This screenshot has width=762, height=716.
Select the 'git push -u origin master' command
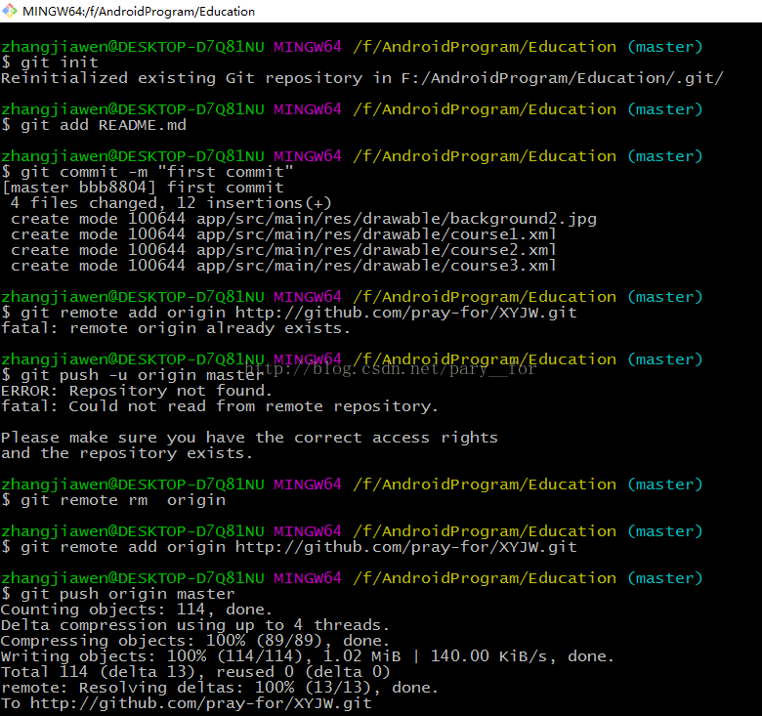[132, 375]
